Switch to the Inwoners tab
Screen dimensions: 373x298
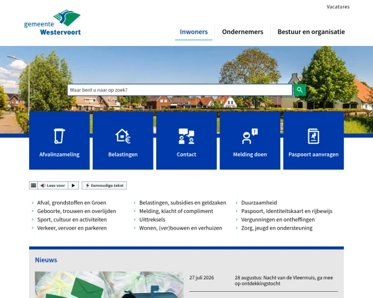coord(193,32)
